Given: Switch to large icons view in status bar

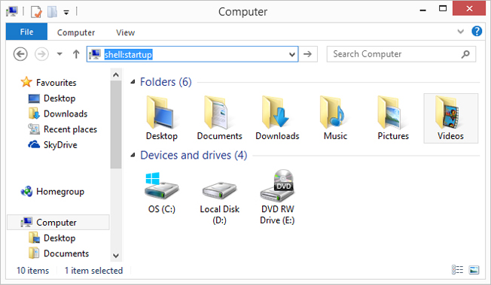Looking at the screenshot, I should 474,270.
